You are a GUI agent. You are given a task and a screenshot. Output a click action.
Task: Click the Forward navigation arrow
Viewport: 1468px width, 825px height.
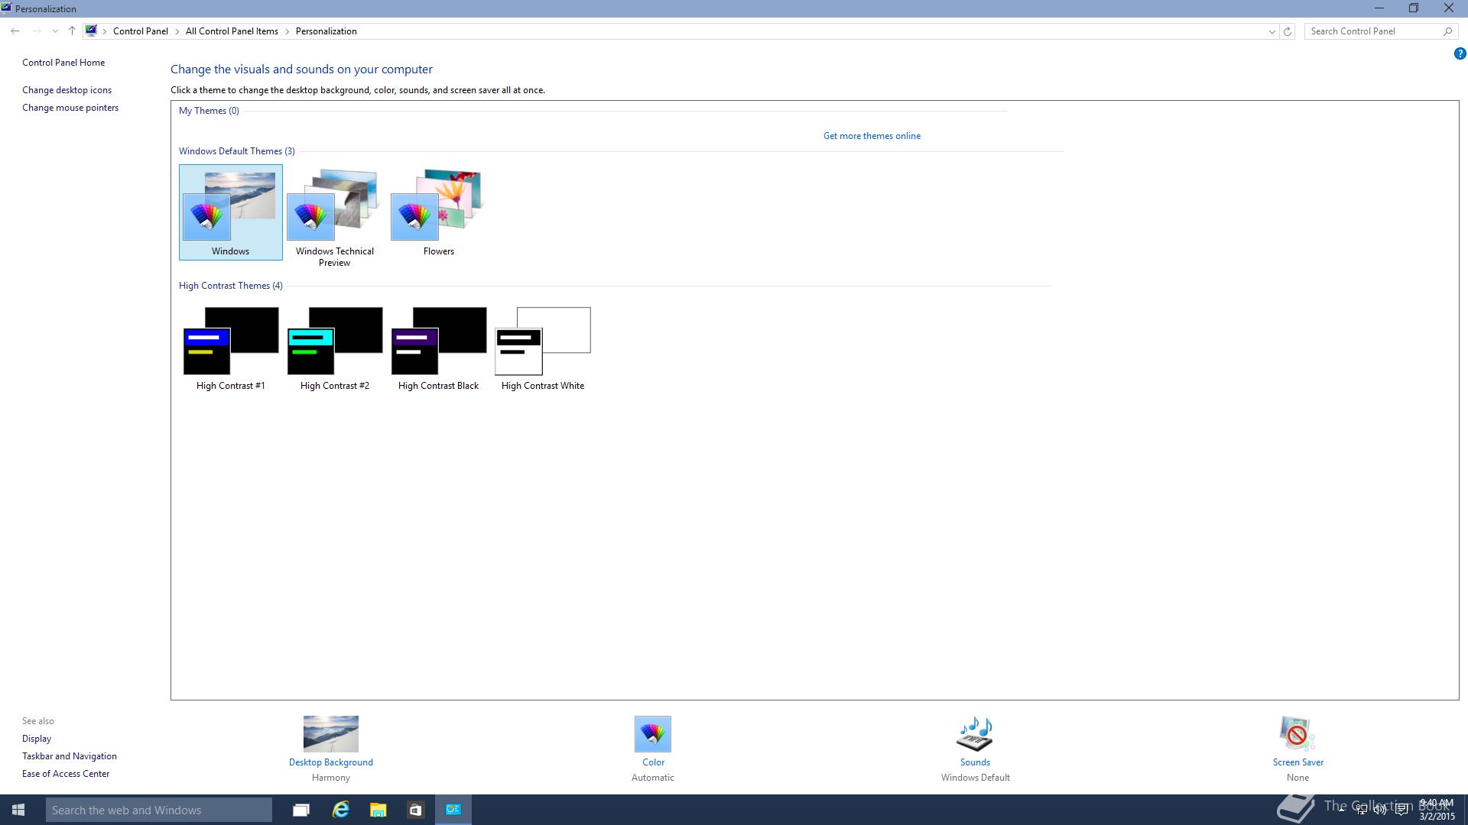coord(36,31)
